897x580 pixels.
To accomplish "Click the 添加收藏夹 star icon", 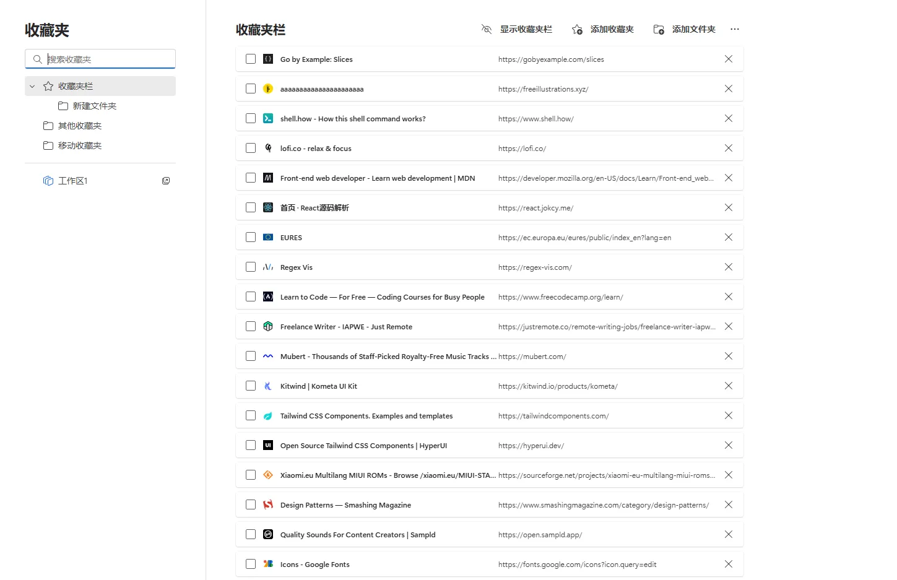I will tap(577, 29).
